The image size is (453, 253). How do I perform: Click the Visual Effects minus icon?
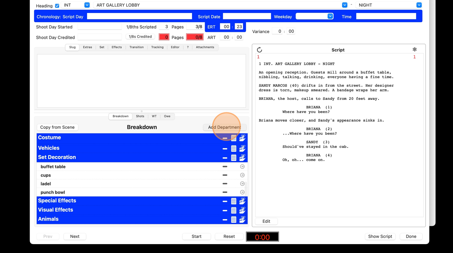click(225, 211)
